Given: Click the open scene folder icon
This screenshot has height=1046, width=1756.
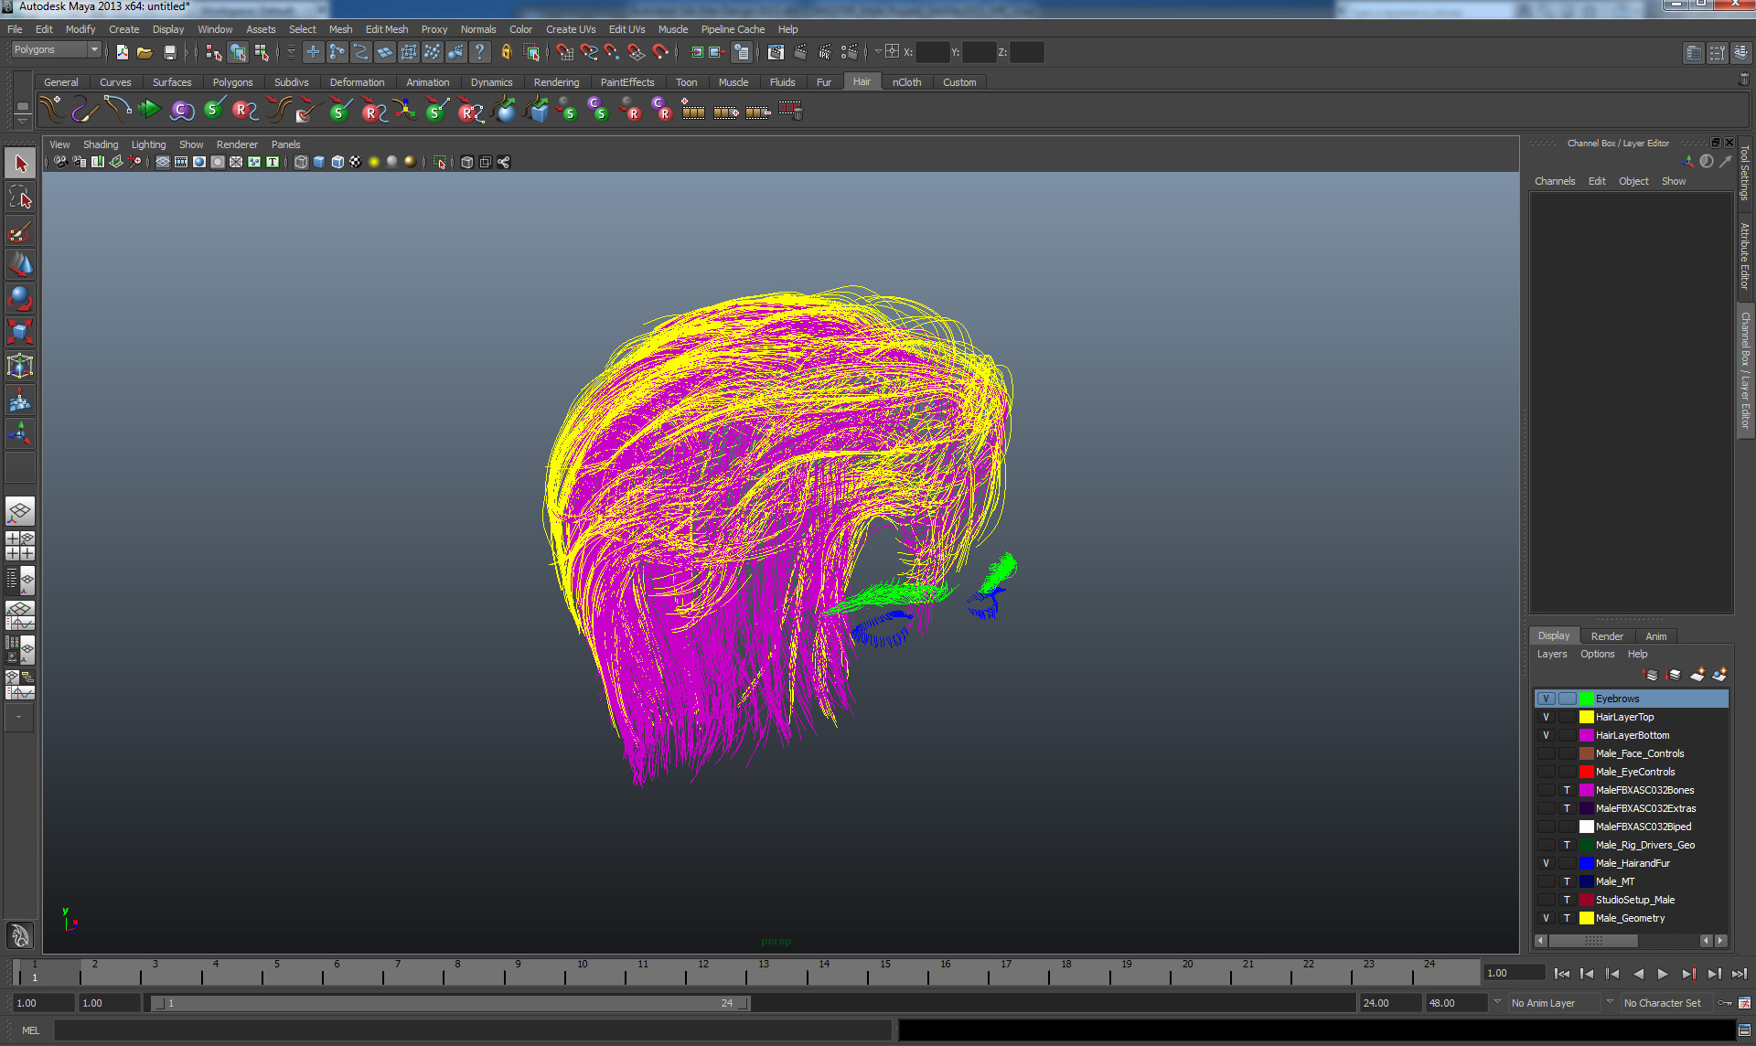Looking at the screenshot, I should (x=145, y=53).
